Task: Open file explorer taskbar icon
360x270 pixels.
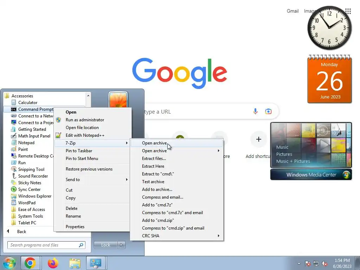Action: 75,263
